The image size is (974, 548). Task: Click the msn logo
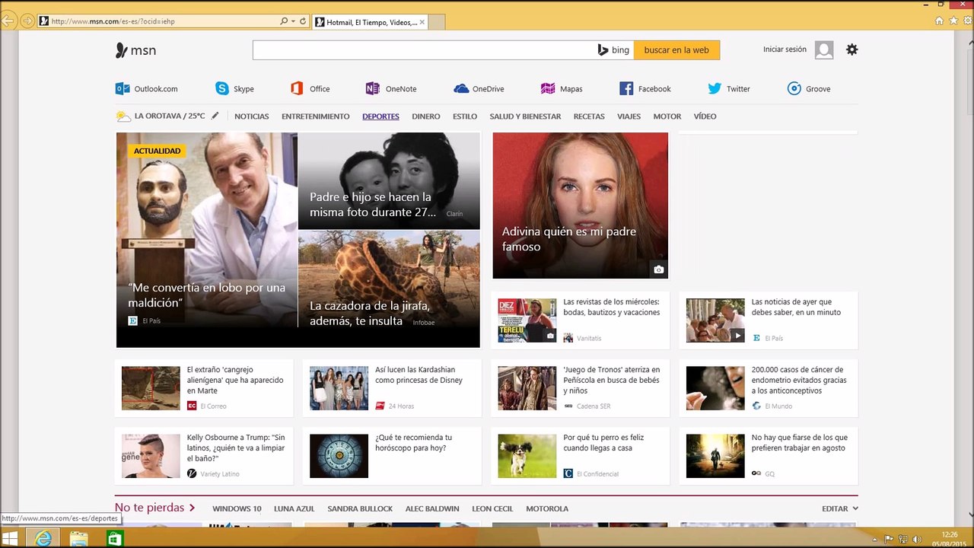pyautogui.click(x=135, y=50)
